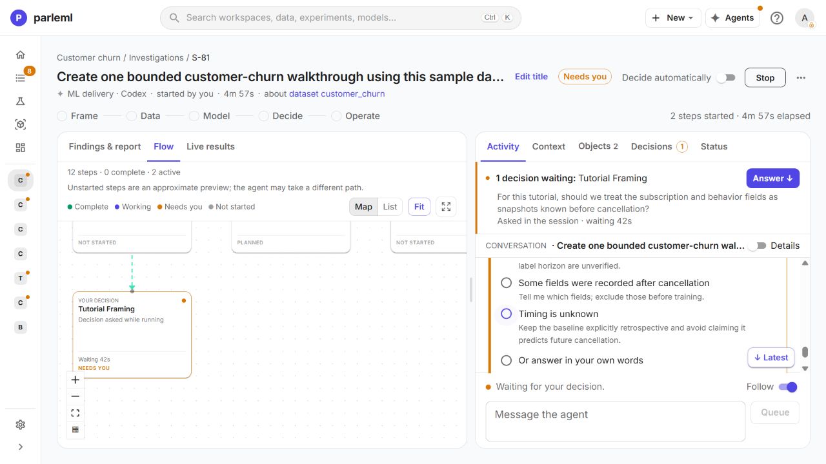Click the conversation scrollbar thumb

pos(805,353)
